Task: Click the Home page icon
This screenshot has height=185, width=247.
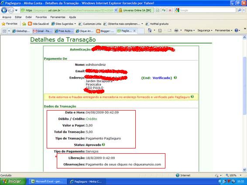Action: pos(150,30)
